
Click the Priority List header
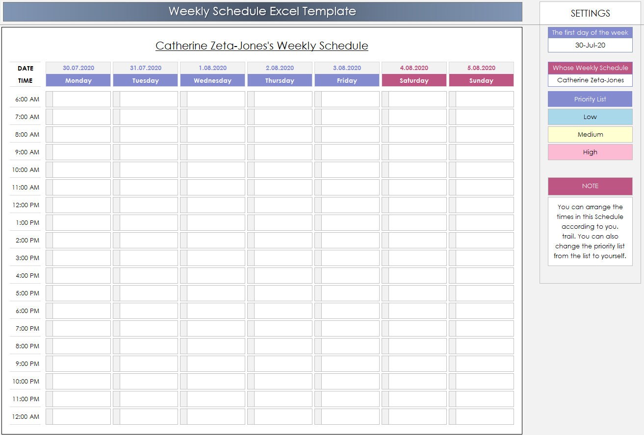tap(590, 99)
